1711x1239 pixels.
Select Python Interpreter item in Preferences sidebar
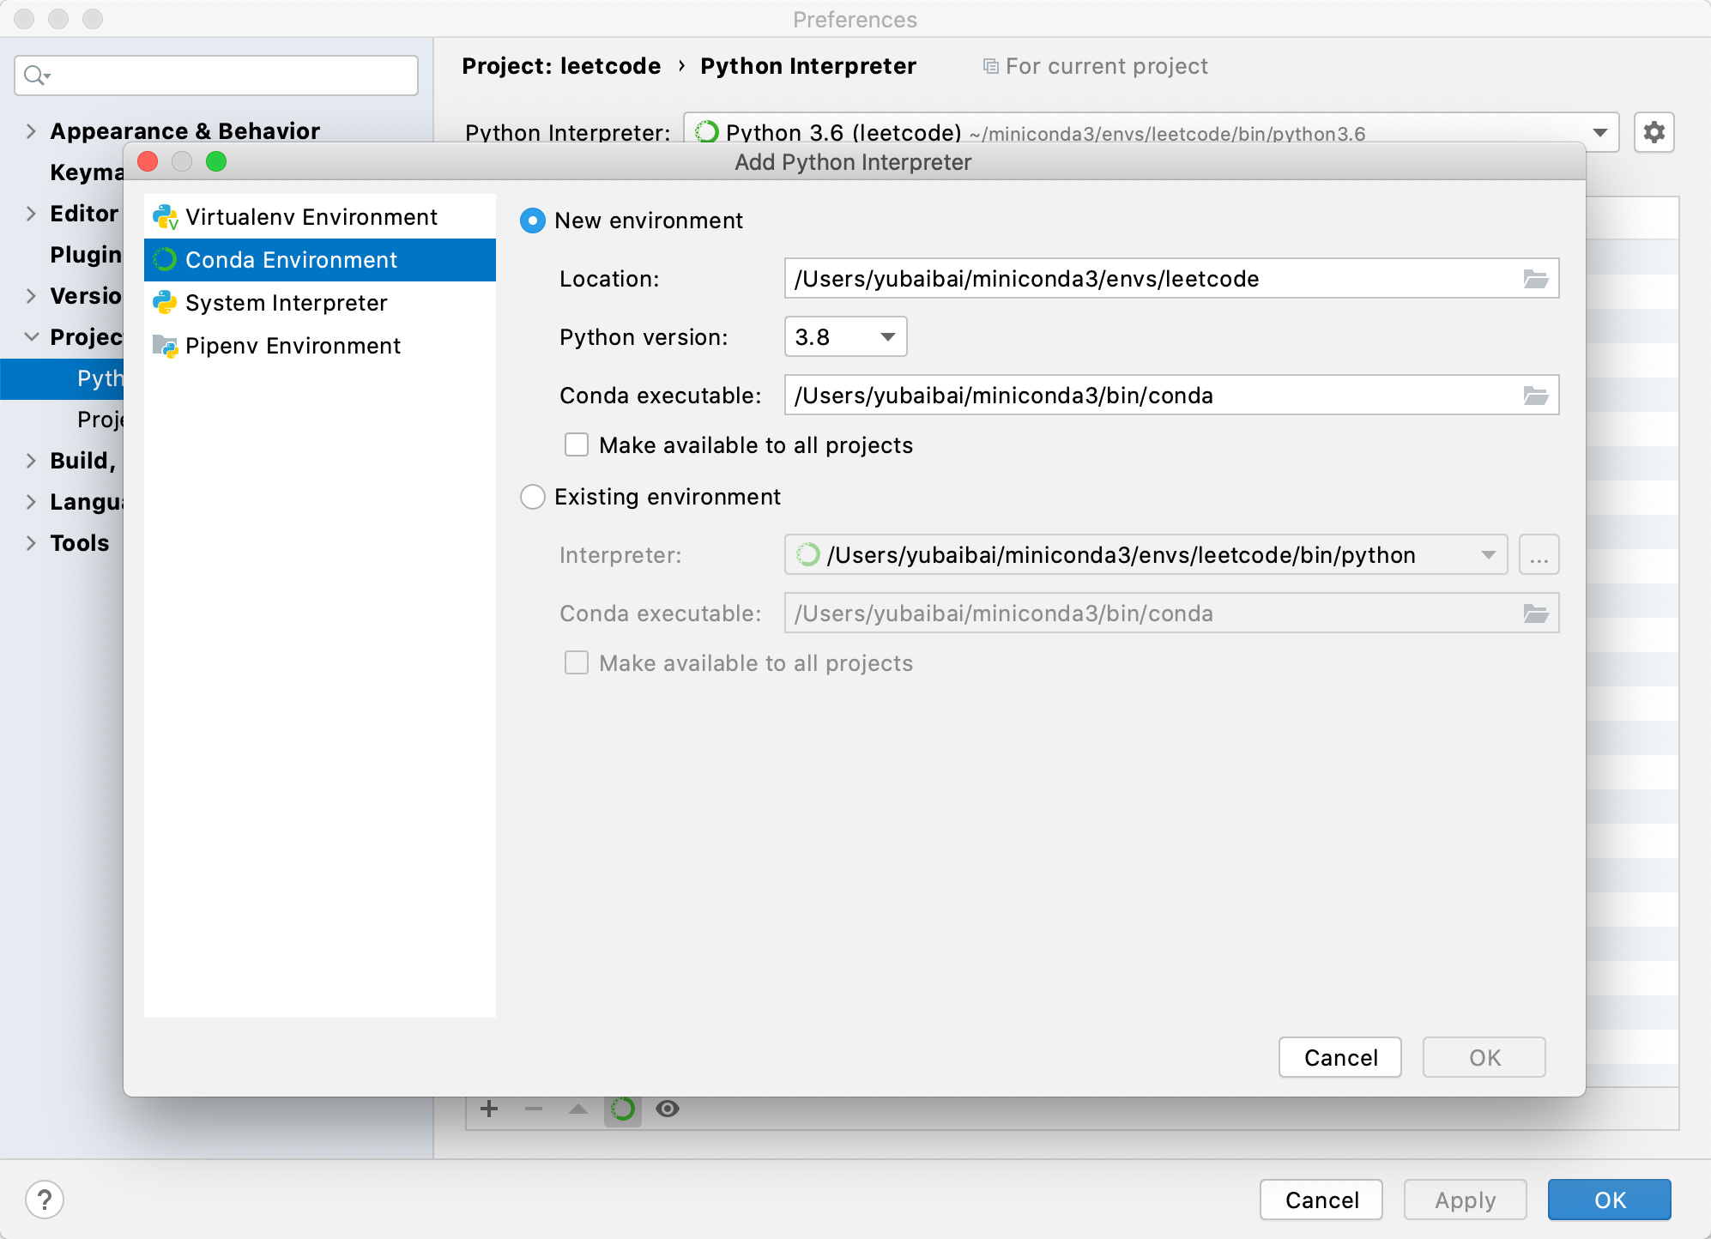tap(62, 378)
